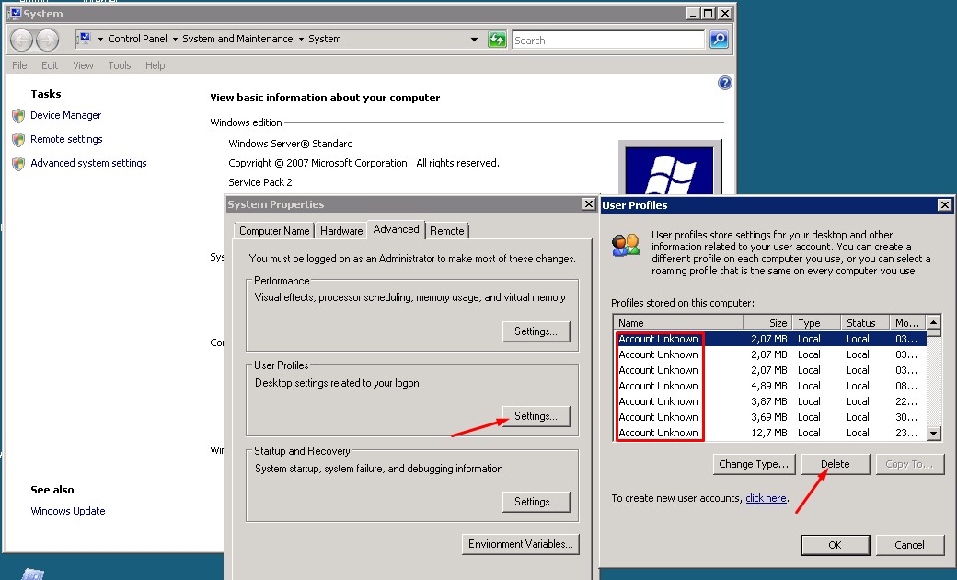Select the 12,7 MB Account Unknown profile
This screenshot has width=957, height=580.
[658, 433]
